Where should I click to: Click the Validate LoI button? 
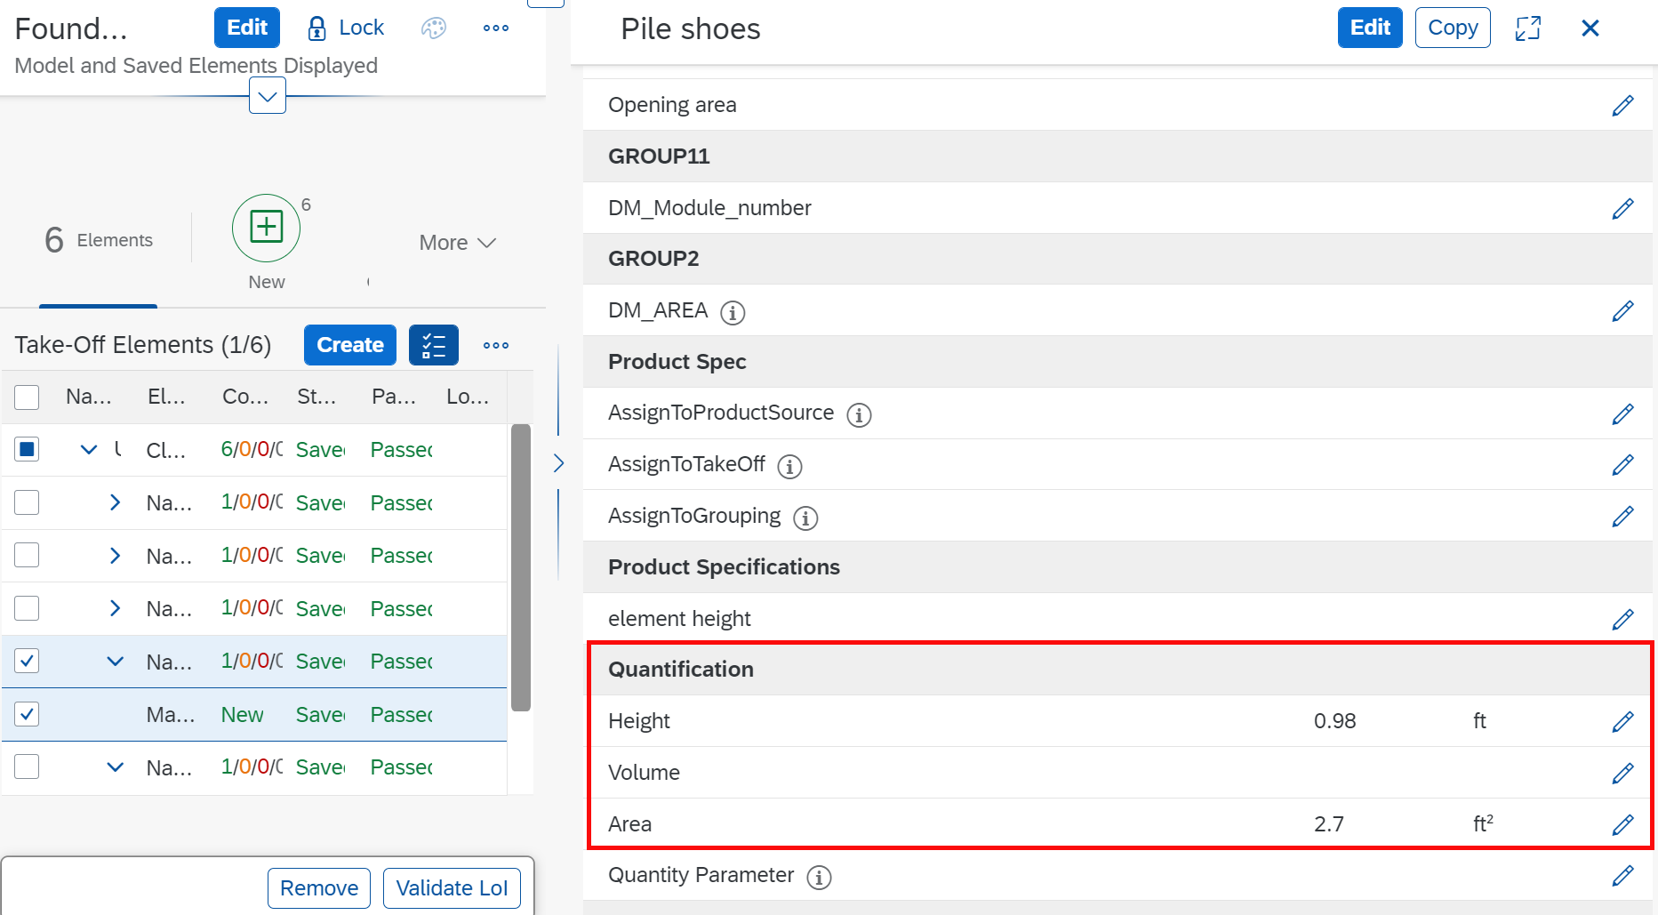pos(452,888)
